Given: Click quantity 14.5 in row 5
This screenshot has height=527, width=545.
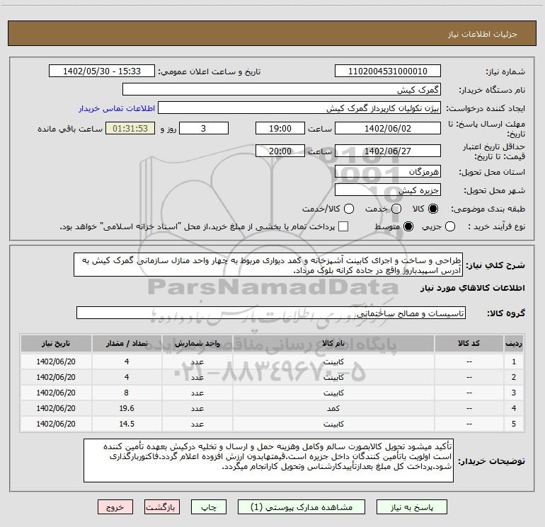Looking at the screenshot, I should [127, 424].
